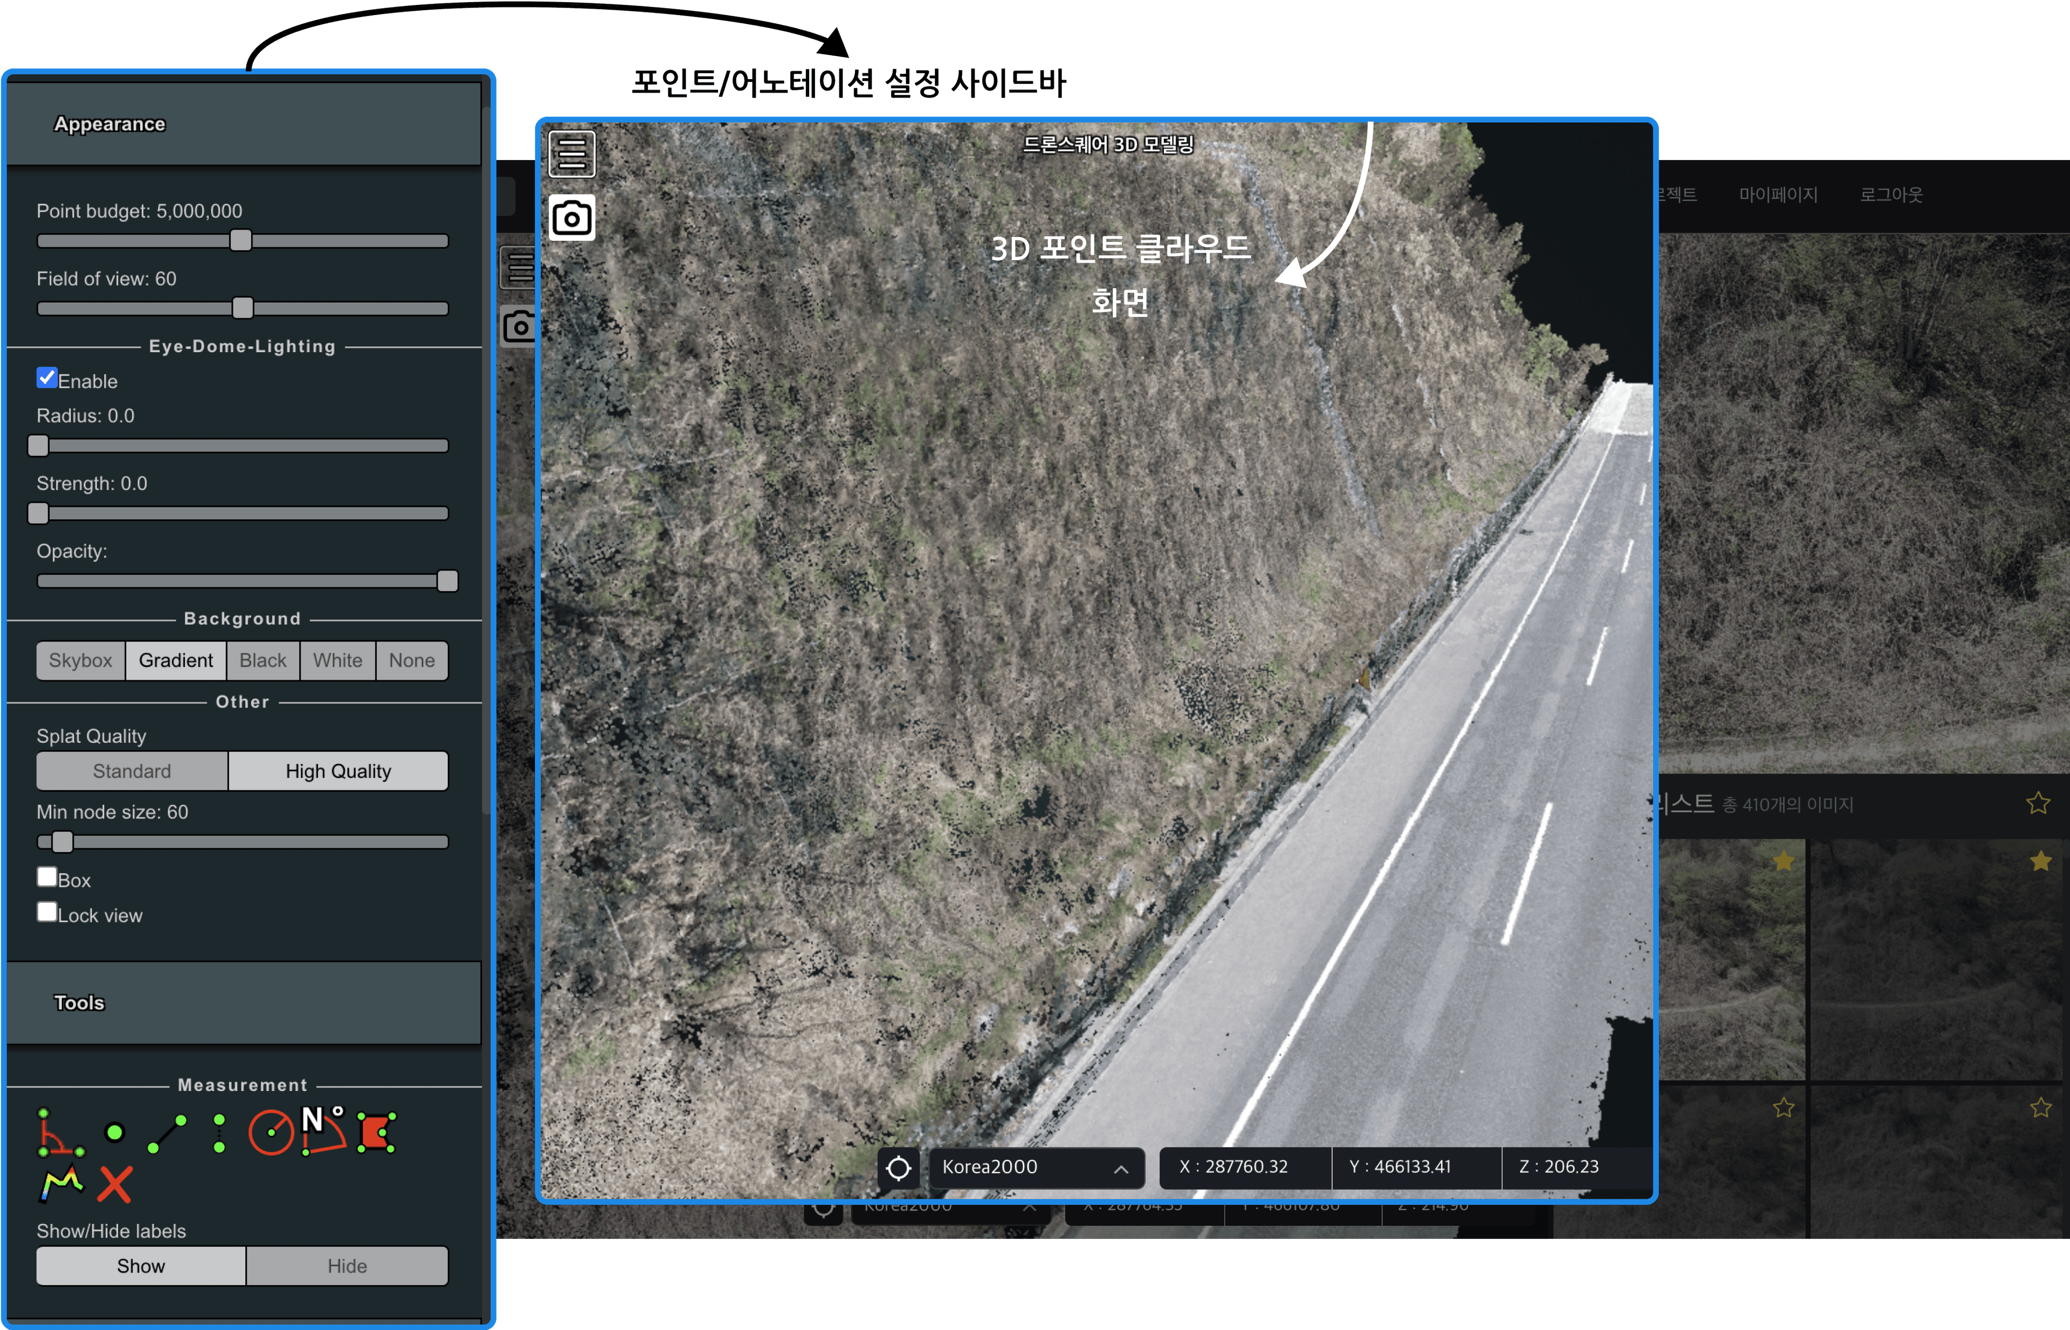Open 마이페이지 in the top navigation

[1778, 195]
